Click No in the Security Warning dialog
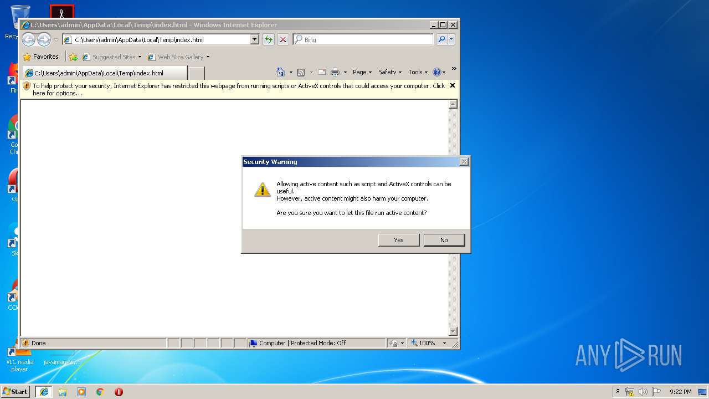709x399 pixels. tap(444, 240)
